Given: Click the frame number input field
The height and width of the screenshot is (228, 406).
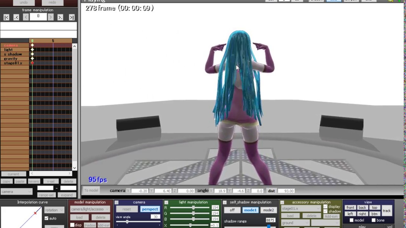Looking at the screenshot, I should 38,17.
